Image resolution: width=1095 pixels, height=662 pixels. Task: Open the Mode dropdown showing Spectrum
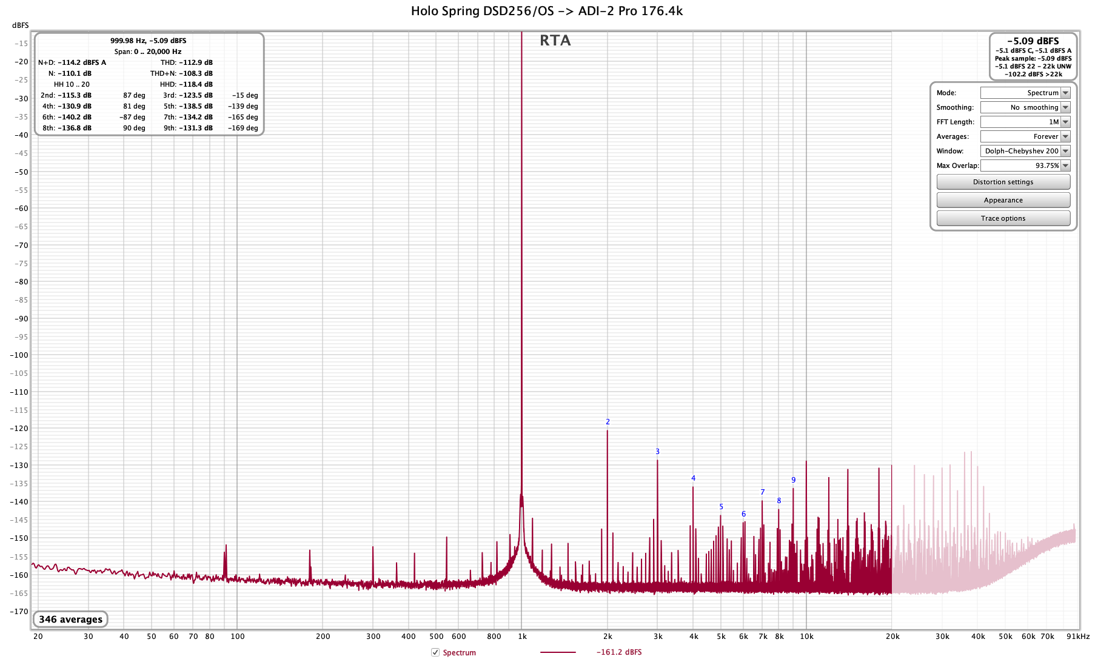click(x=1025, y=93)
